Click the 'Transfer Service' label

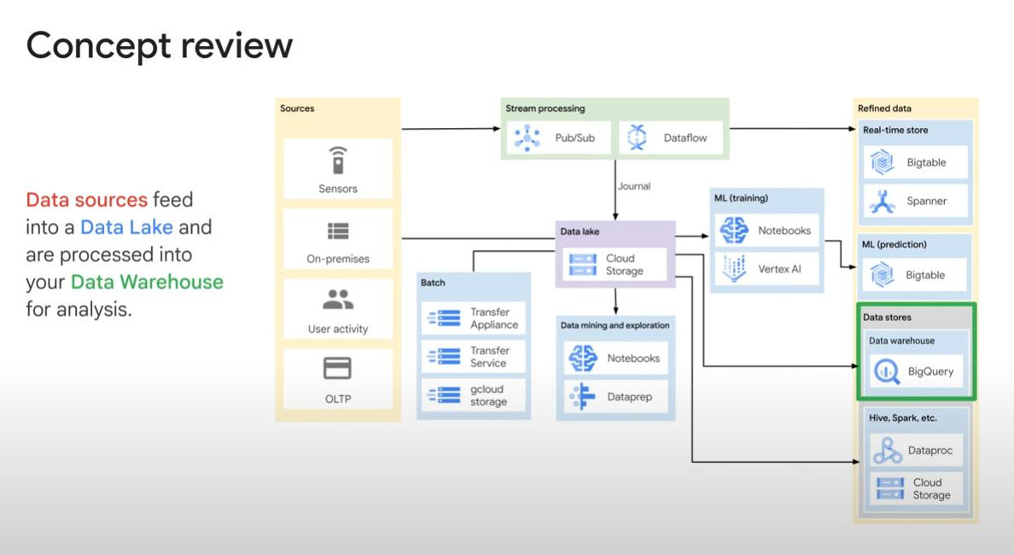[490, 357]
